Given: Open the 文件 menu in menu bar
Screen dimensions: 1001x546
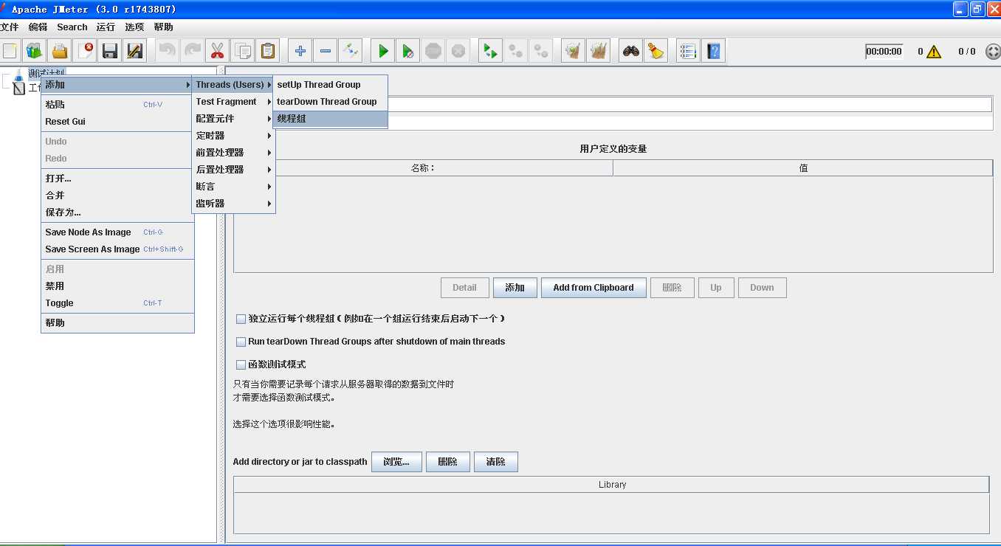Looking at the screenshot, I should 9,27.
